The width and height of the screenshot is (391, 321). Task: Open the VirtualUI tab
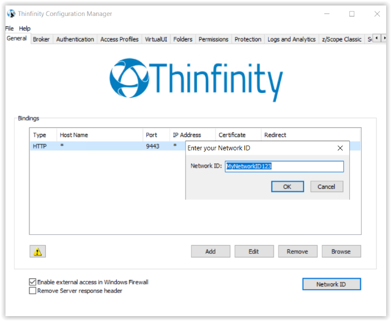[156, 39]
